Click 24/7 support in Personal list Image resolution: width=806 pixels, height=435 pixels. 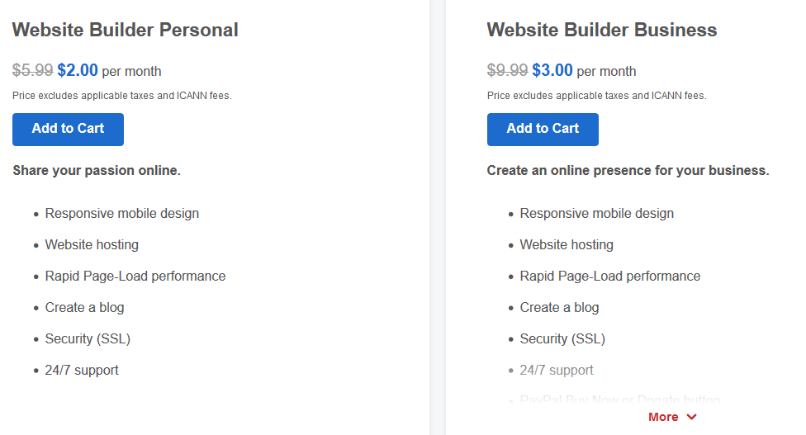point(82,371)
